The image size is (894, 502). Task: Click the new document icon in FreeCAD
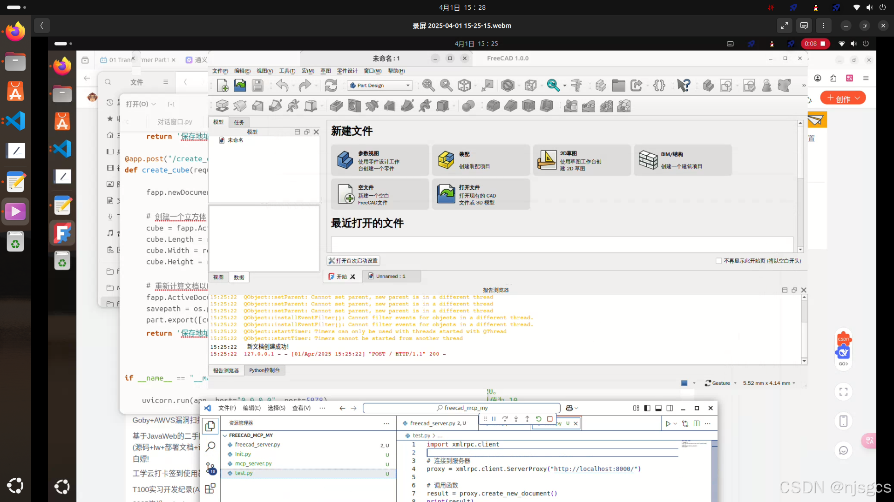(223, 86)
